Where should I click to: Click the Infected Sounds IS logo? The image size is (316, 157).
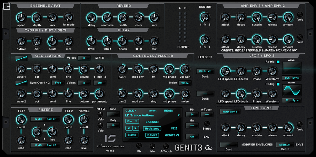[110, 139]
